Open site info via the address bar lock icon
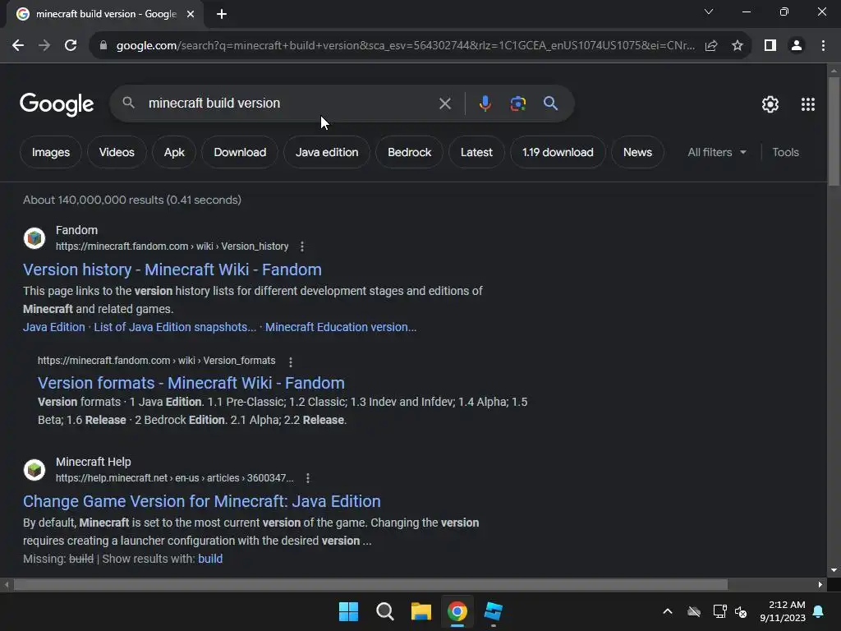Image resolution: width=841 pixels, height=631 pixels. [103, 46]
